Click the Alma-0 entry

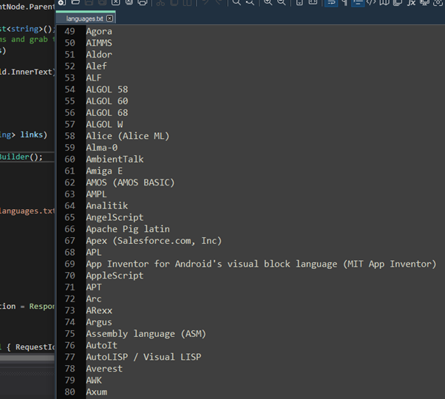click(x=102, y=148)
